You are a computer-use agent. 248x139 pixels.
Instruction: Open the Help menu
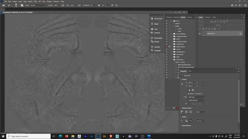pos(62,2)
